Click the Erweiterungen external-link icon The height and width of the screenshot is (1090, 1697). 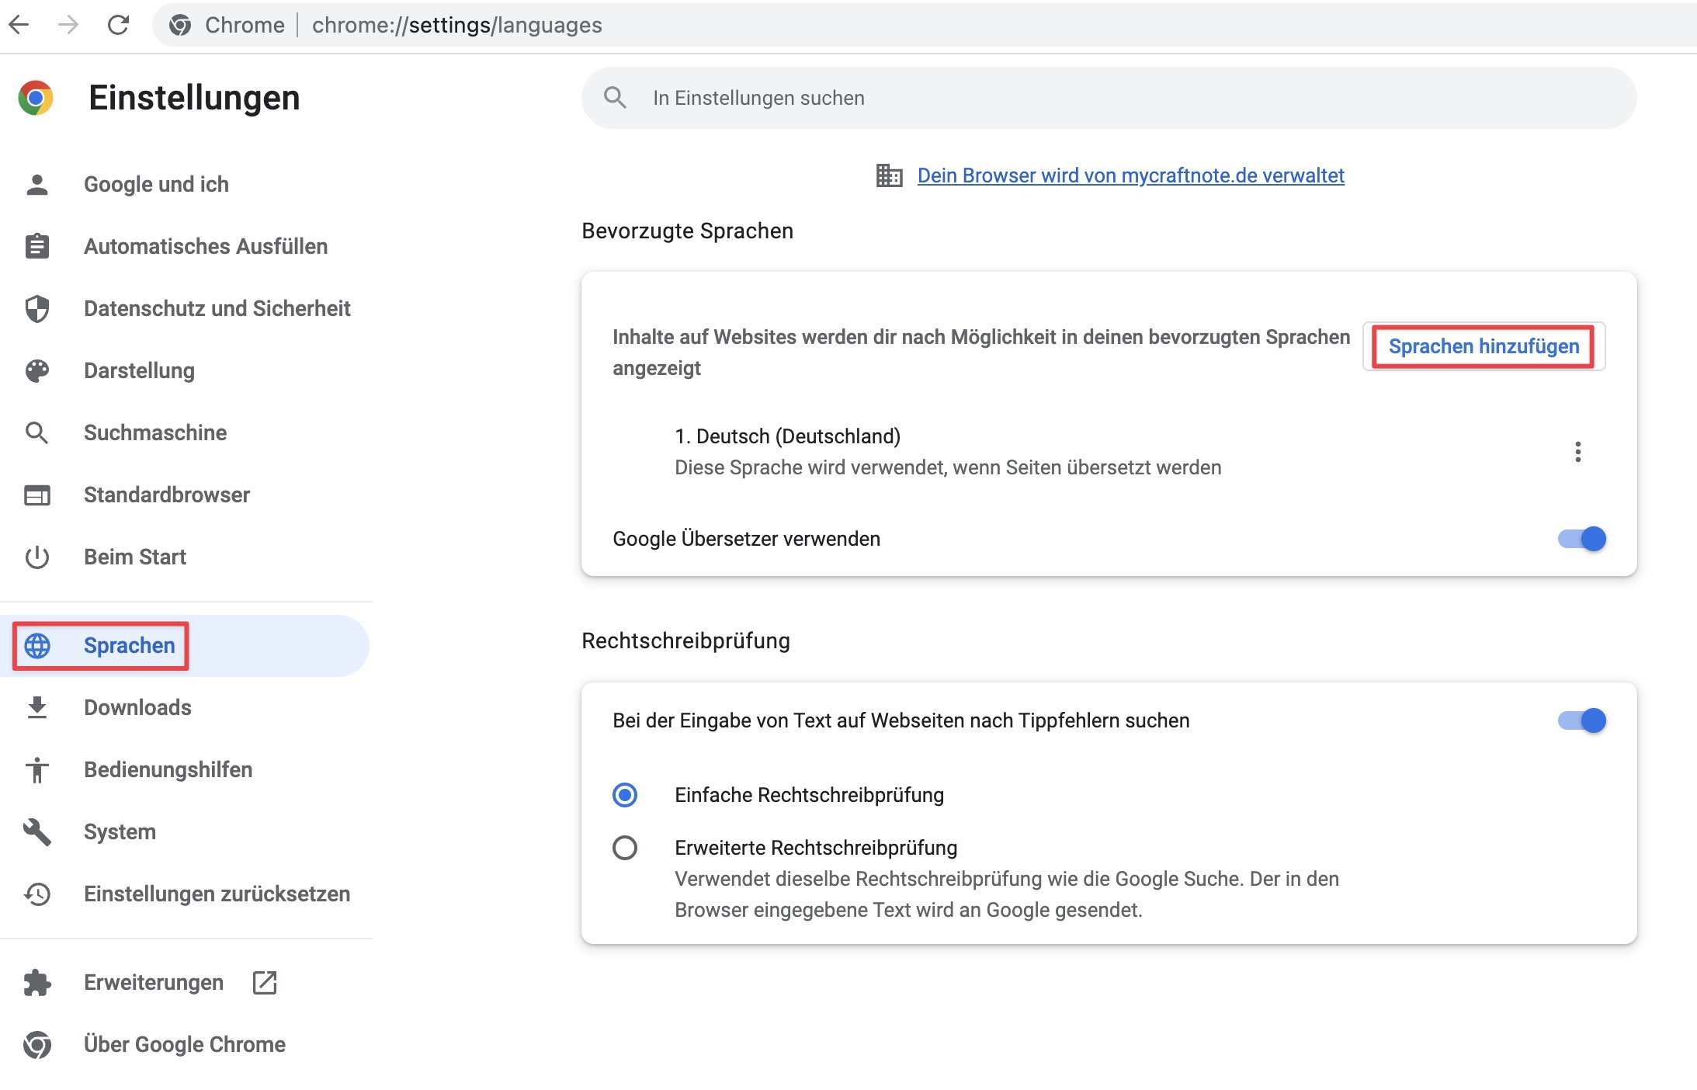(265, 982)
